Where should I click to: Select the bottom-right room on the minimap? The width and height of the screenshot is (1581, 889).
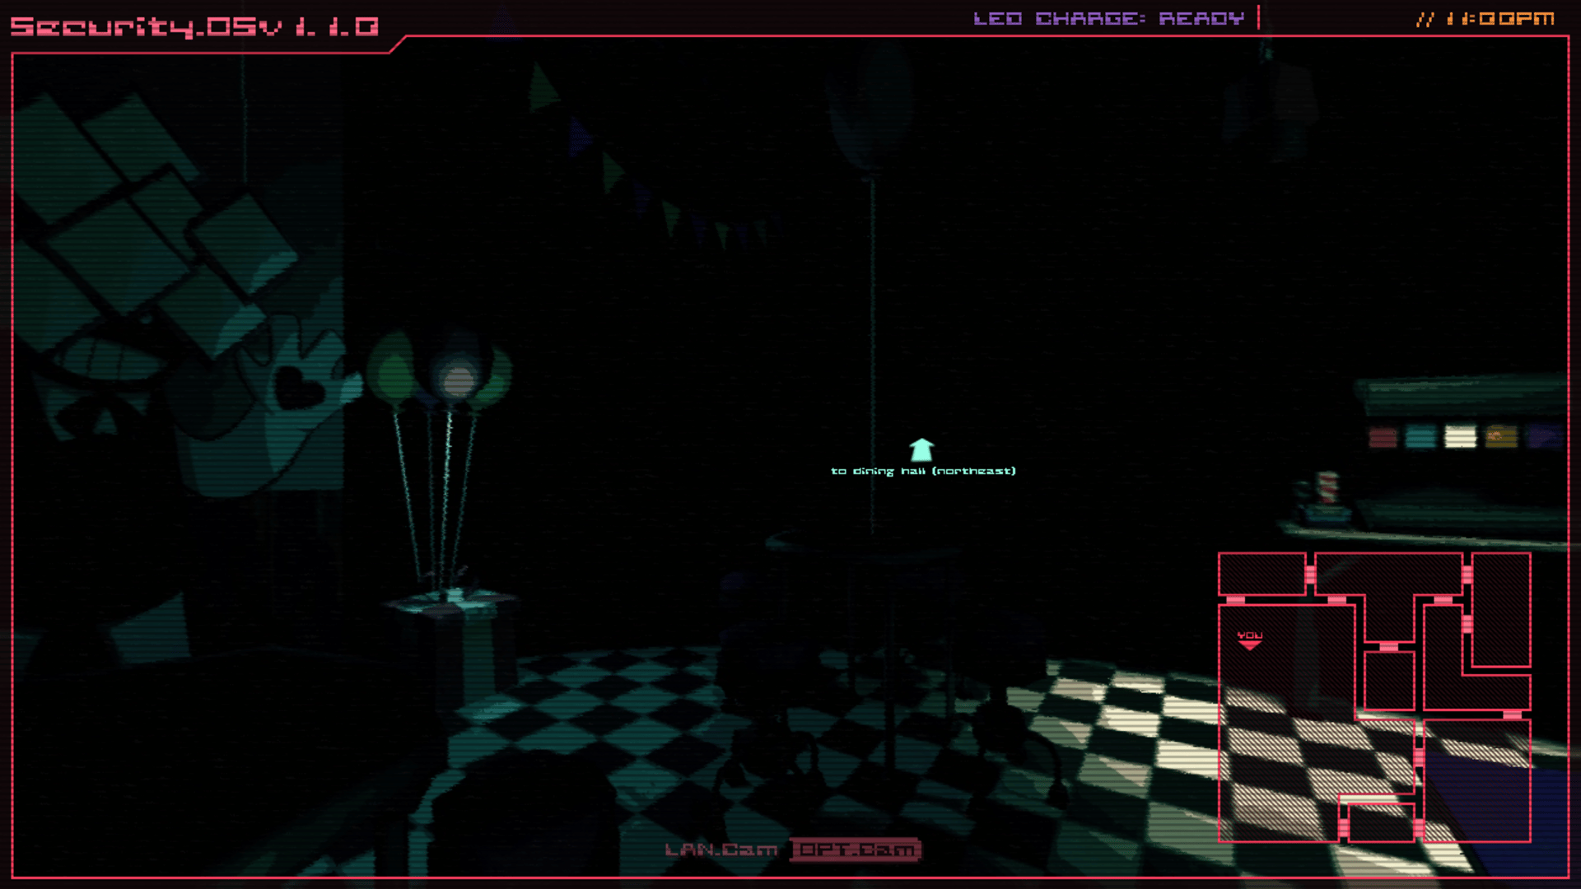pos(1477,782)
